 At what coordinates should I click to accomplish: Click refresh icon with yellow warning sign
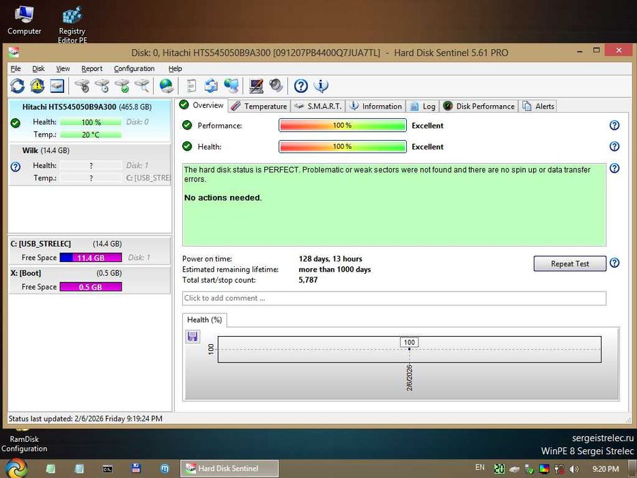(x=37, y=86)
